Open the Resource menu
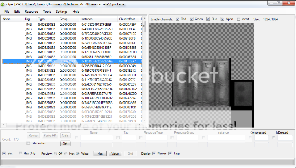296x168 pixels. (31, 12)
